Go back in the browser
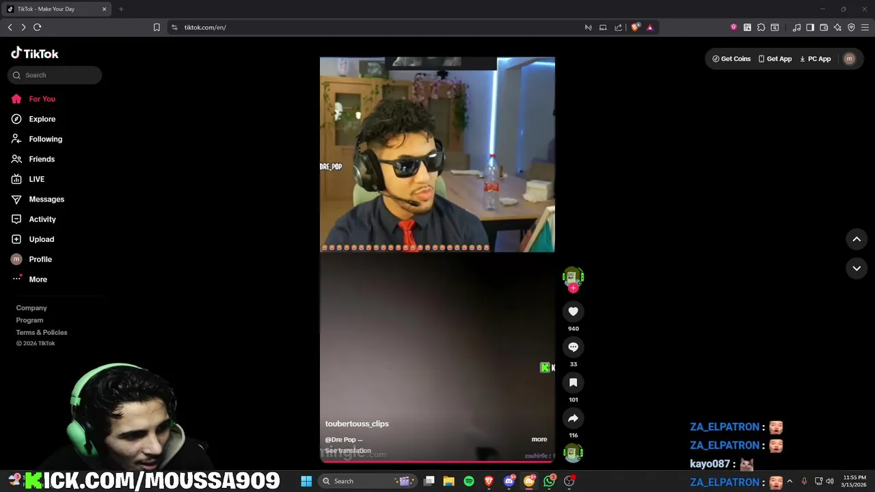Image resolution: width=875 pixels, height=492 pixels. point(10,27)
